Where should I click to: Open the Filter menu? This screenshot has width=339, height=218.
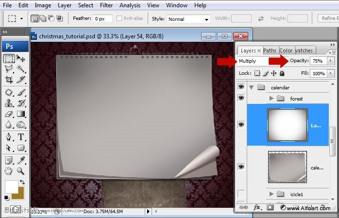[x=106, y=5]
